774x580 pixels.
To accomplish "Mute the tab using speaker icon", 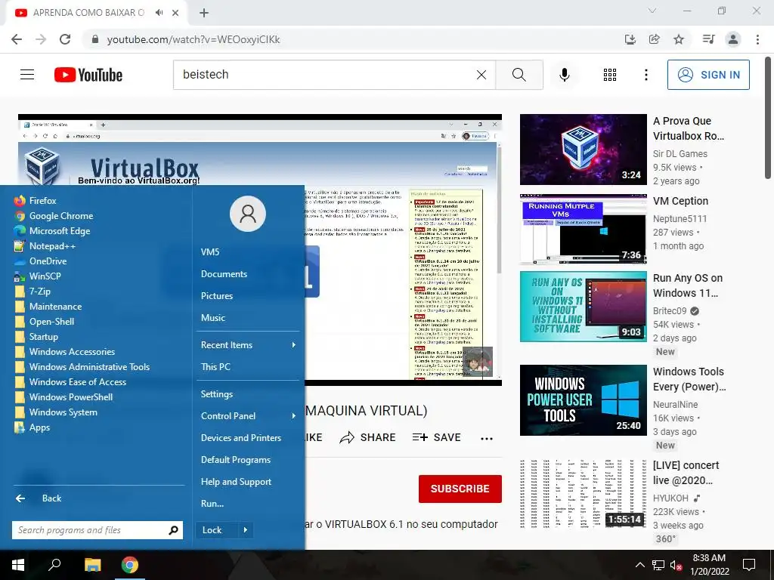I will tap(159, 13).
